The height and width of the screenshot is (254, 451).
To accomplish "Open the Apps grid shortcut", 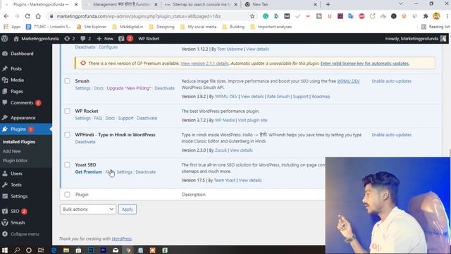I will coord(12,27).
